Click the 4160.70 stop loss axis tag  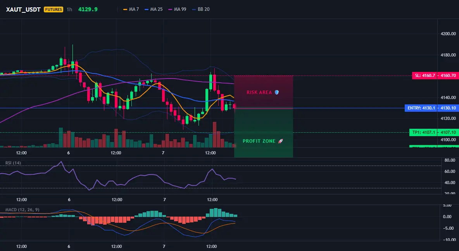coord(448,76)
